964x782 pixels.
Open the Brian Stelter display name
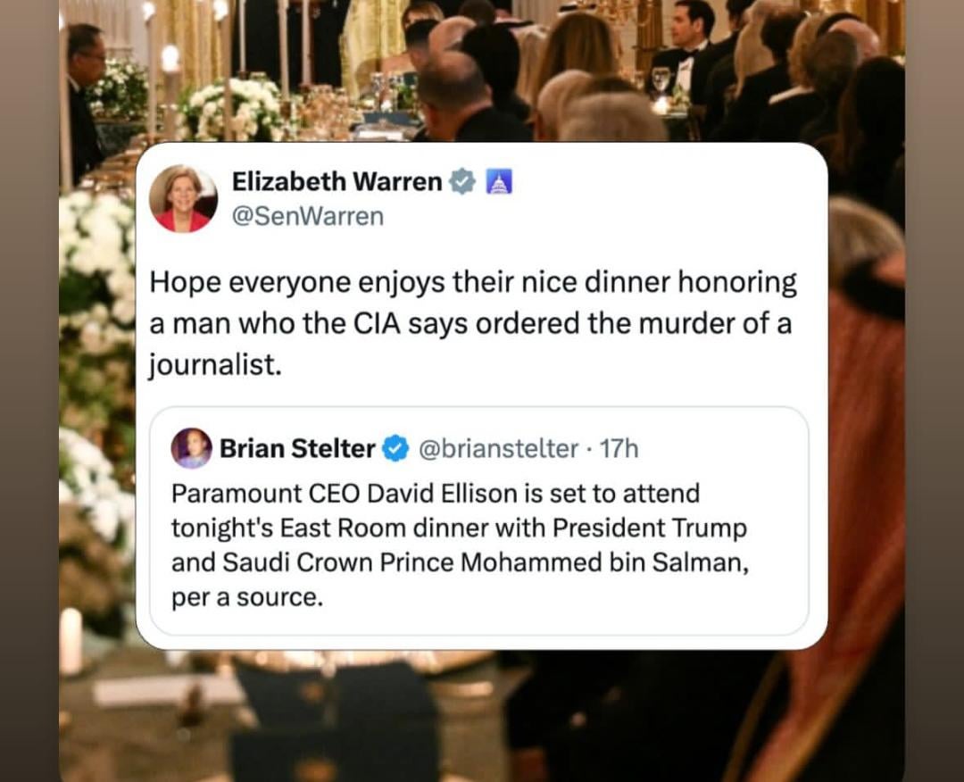pos(297,448)
